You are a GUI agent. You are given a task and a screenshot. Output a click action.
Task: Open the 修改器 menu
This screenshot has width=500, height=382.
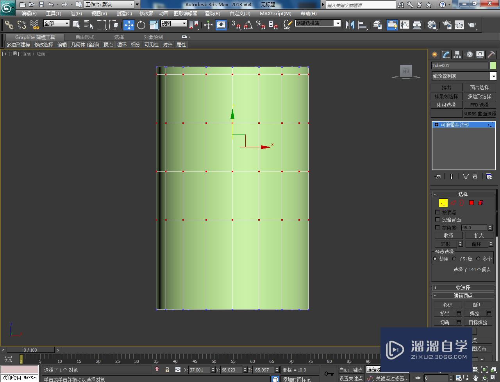tap(146, 13)
